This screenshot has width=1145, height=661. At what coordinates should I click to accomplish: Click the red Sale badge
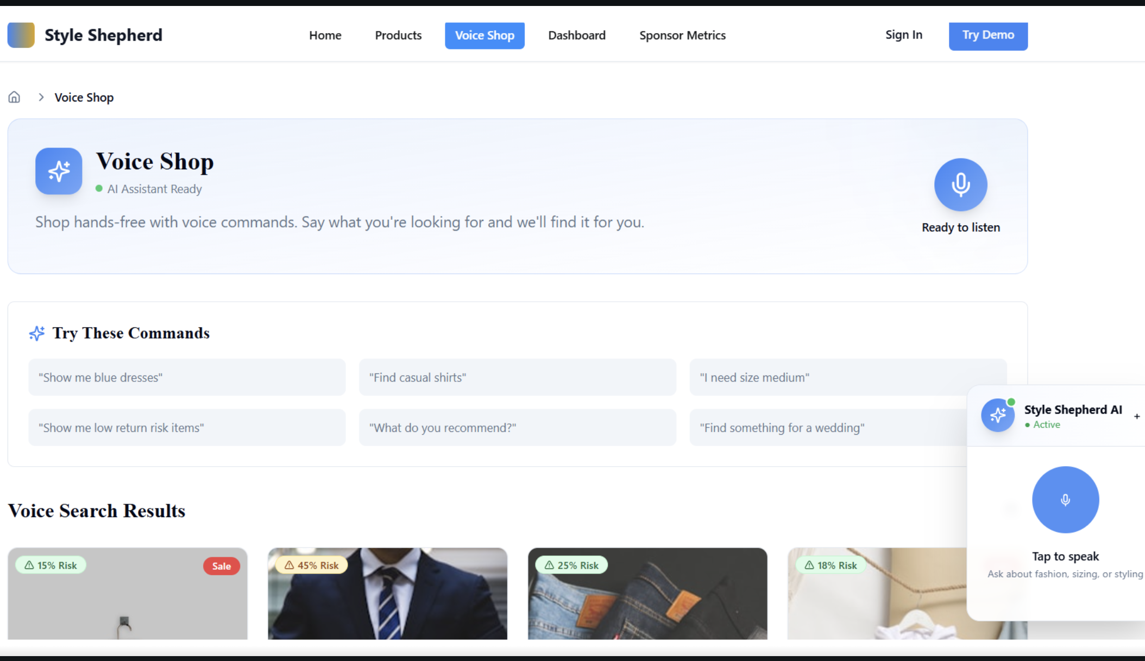tap(221, 566)
